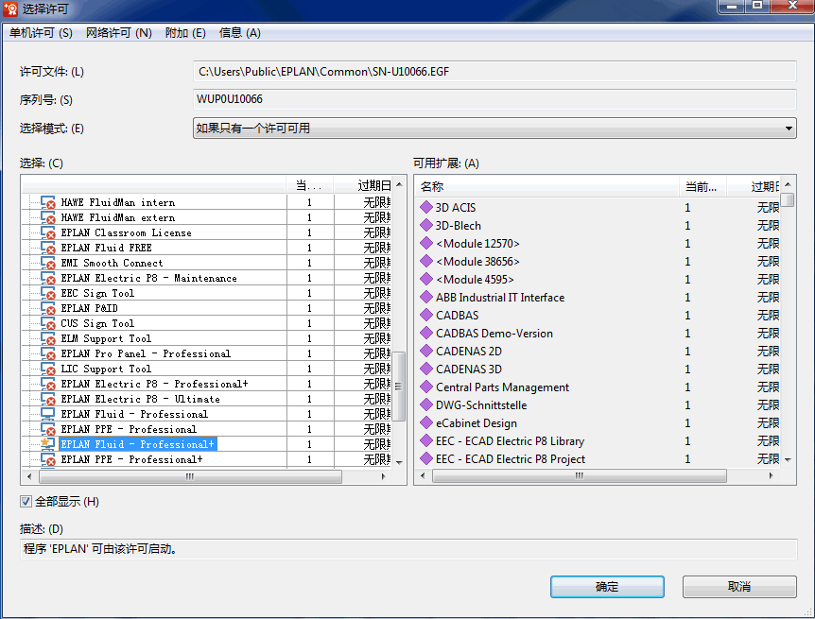Screen dimensions: 815x619
Task: Click the extensions list scroll-down arrow
Action: (788, 459)
